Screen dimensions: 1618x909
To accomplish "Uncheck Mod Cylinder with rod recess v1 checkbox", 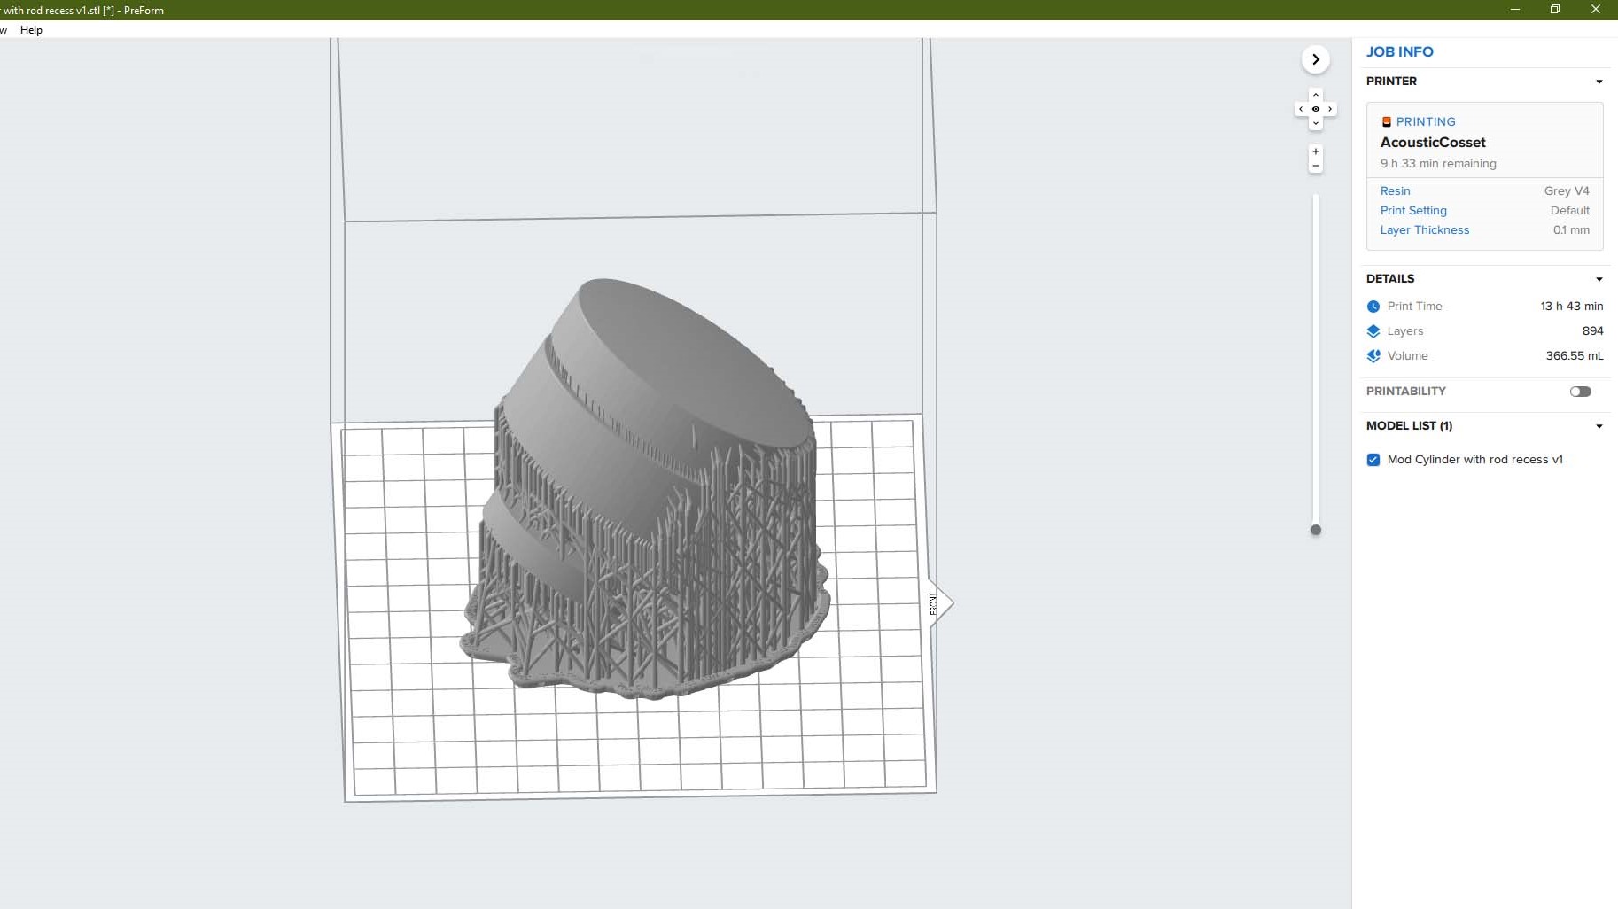I will (1373, 460).
